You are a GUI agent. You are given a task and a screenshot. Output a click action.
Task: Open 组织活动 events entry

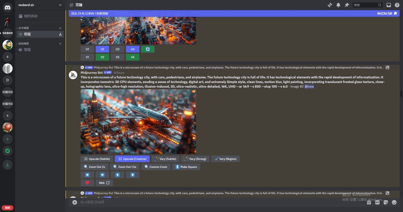click(x=40, y=16)
